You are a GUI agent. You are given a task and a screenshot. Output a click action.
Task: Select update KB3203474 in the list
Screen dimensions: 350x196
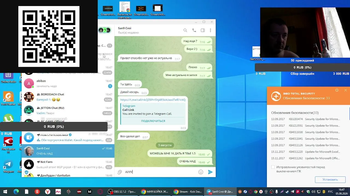(306, 119)
